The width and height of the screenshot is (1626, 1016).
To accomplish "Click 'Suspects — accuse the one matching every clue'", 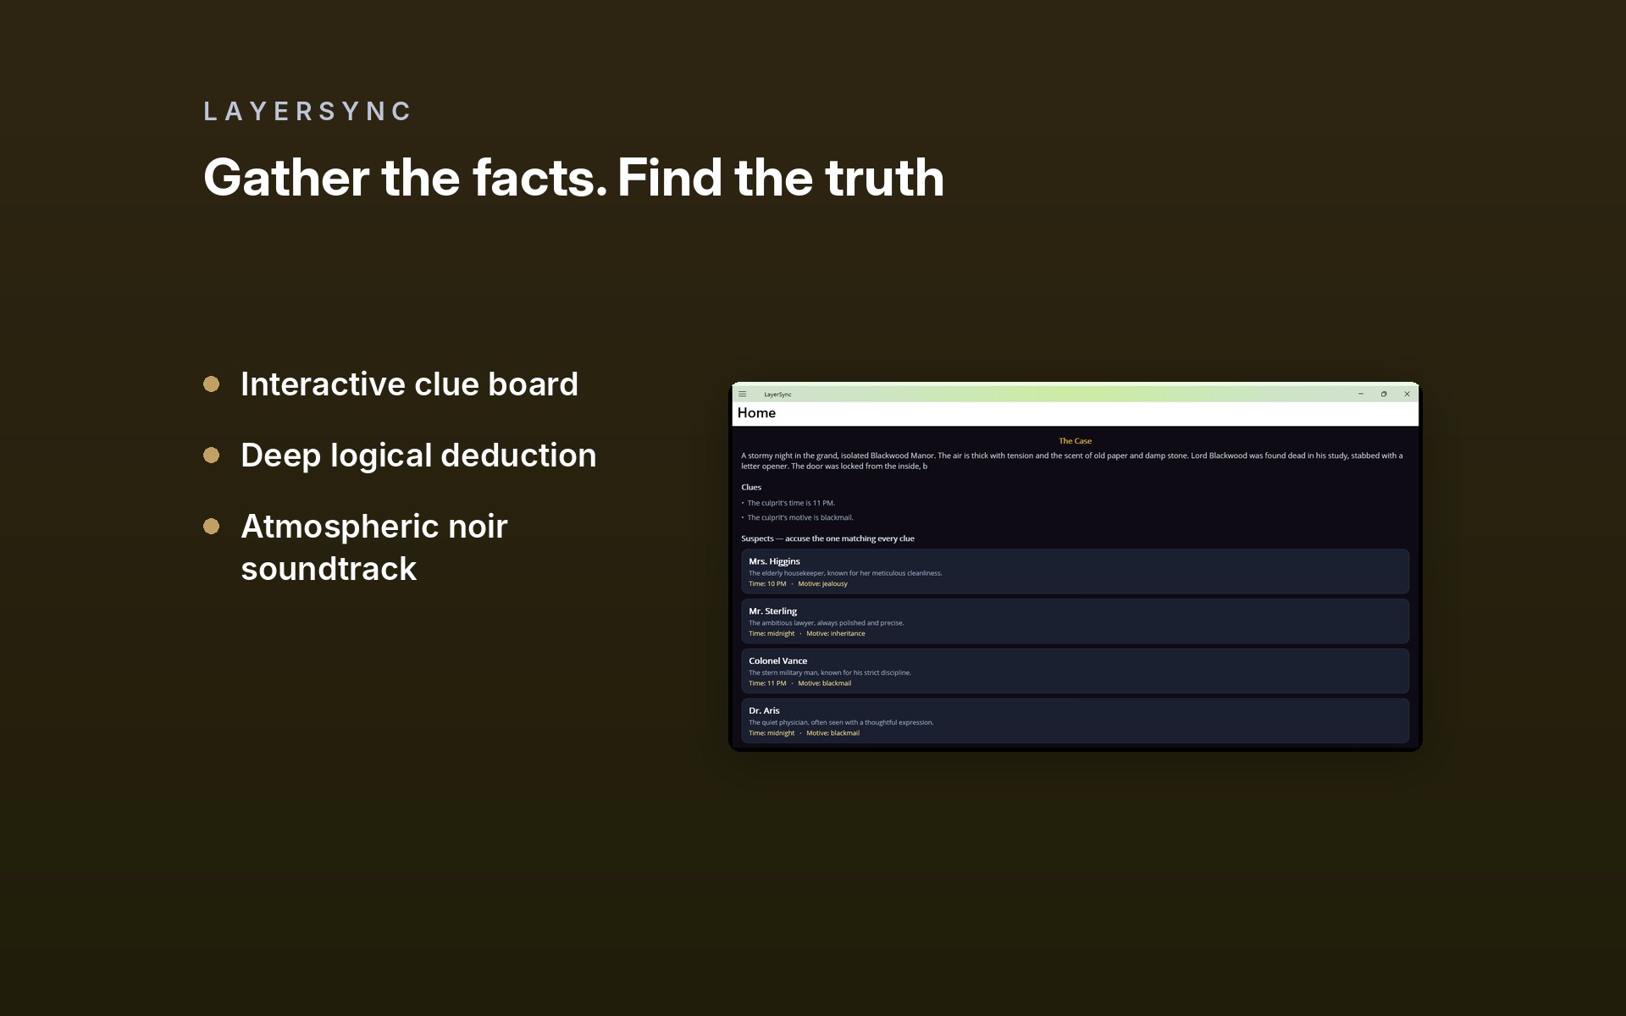I will pos(827,538).
